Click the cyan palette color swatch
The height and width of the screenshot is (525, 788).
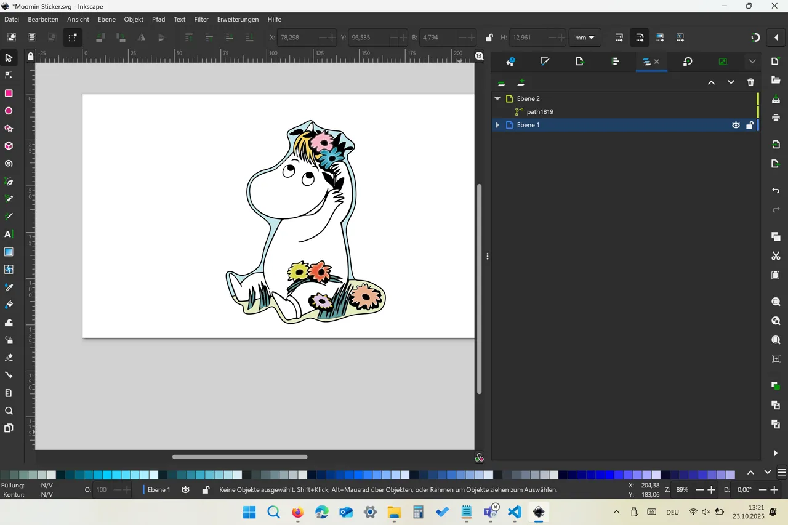click(107, 475)
